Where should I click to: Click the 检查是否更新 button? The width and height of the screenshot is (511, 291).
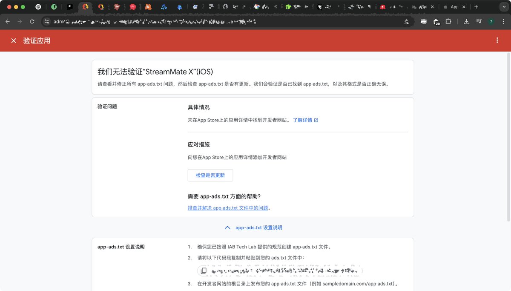[210, 175]
